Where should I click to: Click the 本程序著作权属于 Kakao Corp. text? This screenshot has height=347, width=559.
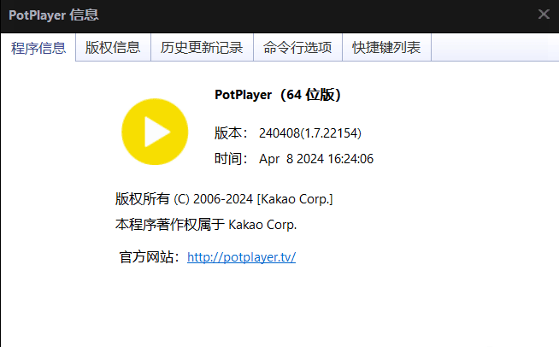[206, 225]
